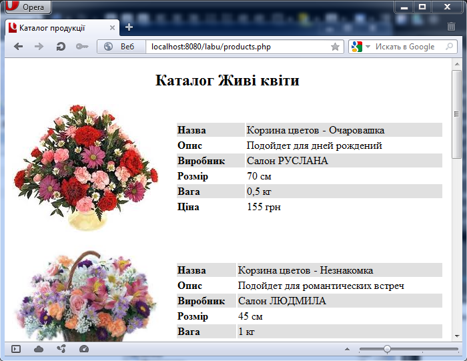Switch to the Каталог продукції tab
This screenshot has height=361, width=467.
(57, 27)
